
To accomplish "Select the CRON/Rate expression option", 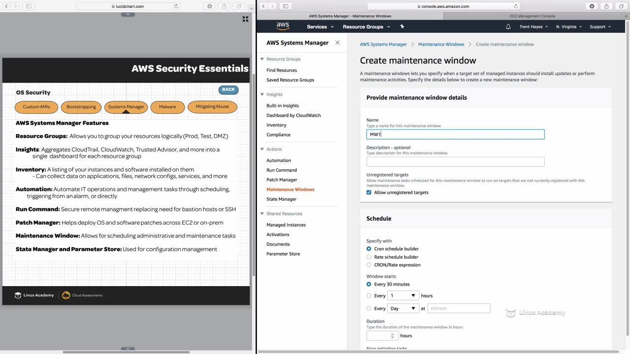I will tap(369, 265).
